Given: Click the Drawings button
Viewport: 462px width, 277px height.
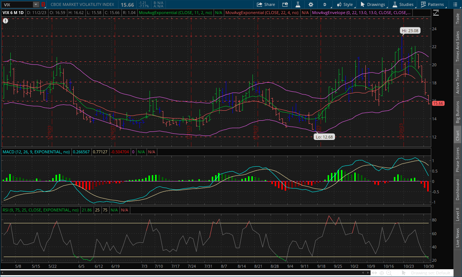Looking at the screenshot, I should click(373, 4).
